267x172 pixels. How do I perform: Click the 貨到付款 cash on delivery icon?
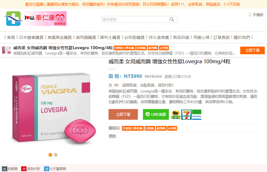pos(24,169)
